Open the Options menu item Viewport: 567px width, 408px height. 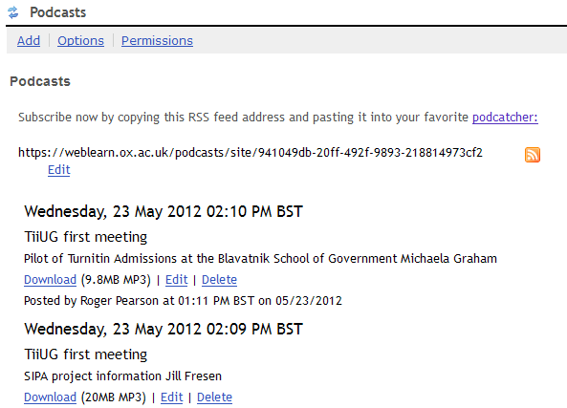pyautogui.click(x=80, y=40)
